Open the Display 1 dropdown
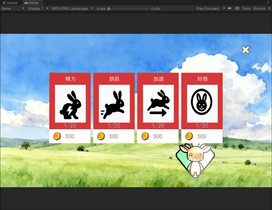The width and height of the screenshot is (272, 210). (38, 8)
